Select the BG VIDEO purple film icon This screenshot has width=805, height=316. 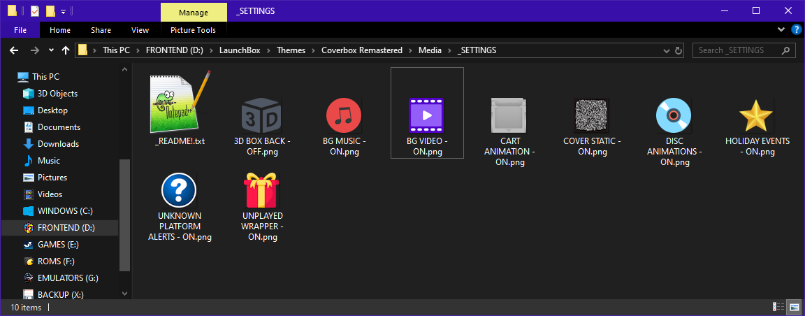click(427, 115)
